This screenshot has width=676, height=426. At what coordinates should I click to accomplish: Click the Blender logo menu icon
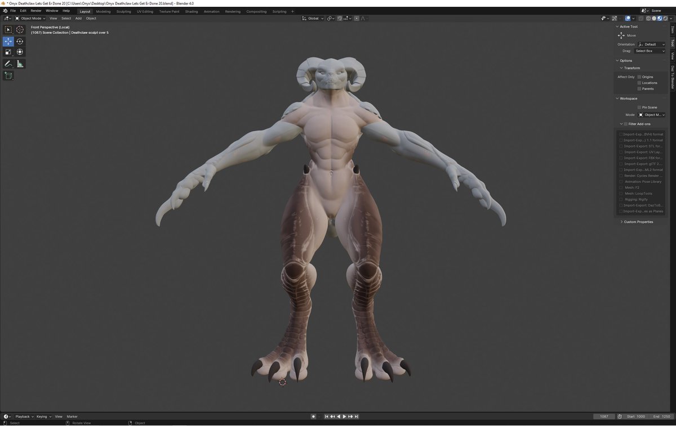(x=5, y=11)
